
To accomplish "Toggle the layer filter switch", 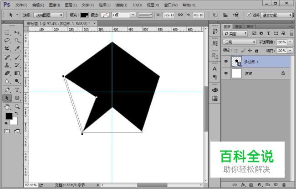I will click(291, 33).
